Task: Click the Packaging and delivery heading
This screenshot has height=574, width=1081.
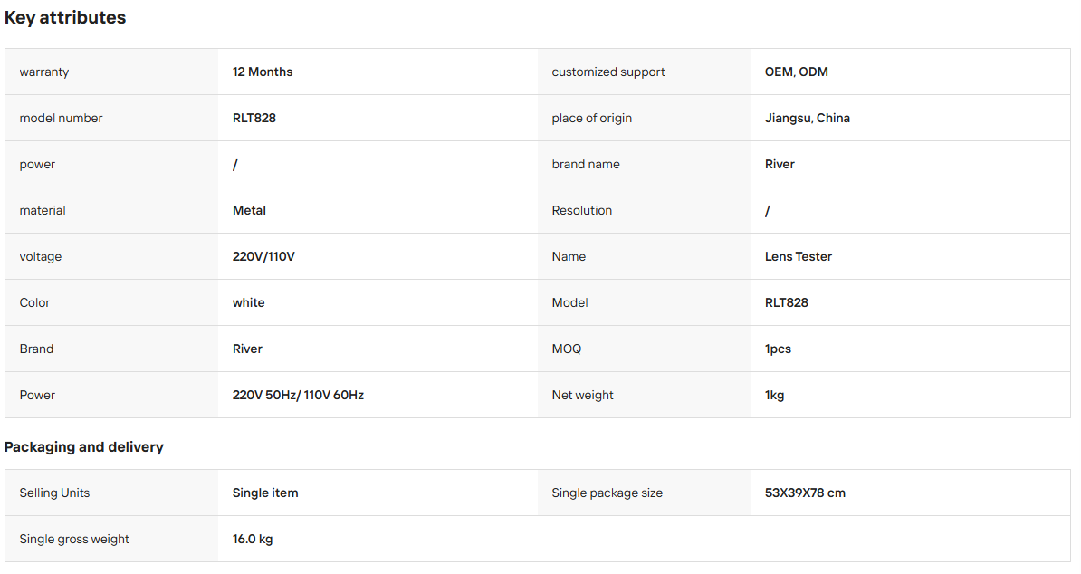Action: click(83, 446)
